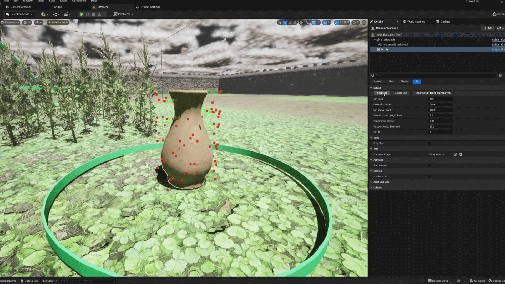Add an element to Component Tags array
Viewport: 505px width, 284px height.
click(x=455, y=154)
